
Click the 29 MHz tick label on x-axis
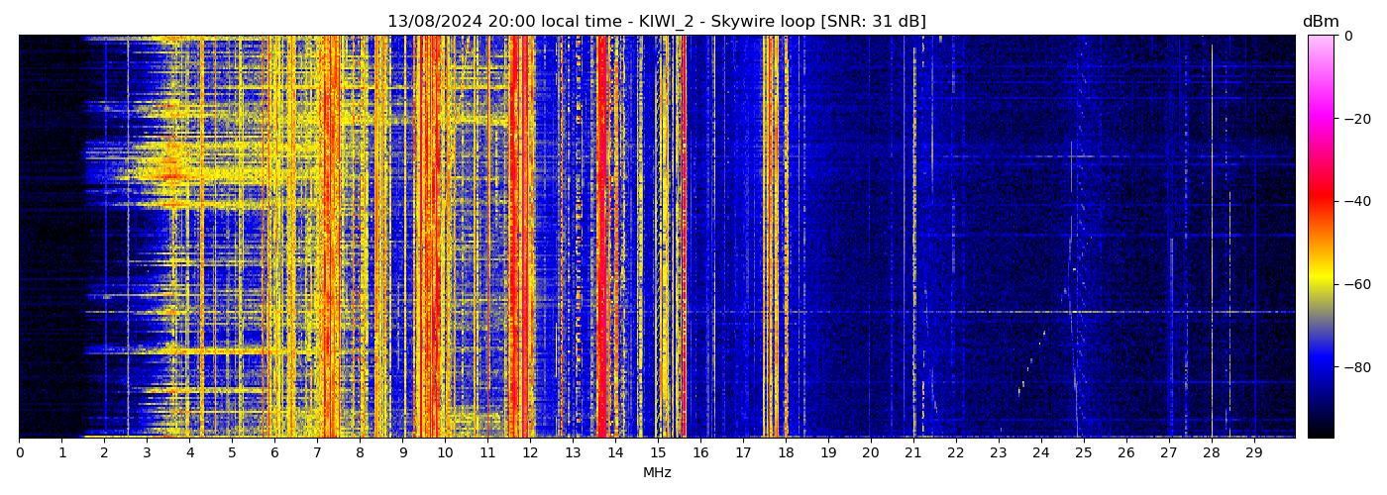coord(1253,452)
